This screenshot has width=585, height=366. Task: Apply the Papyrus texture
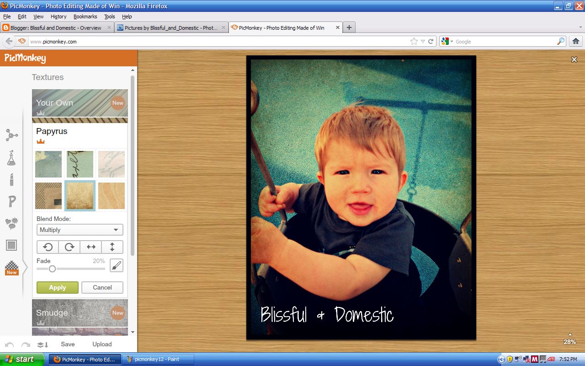[58, 287]
